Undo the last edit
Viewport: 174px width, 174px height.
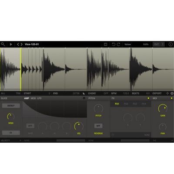(114, 44)
